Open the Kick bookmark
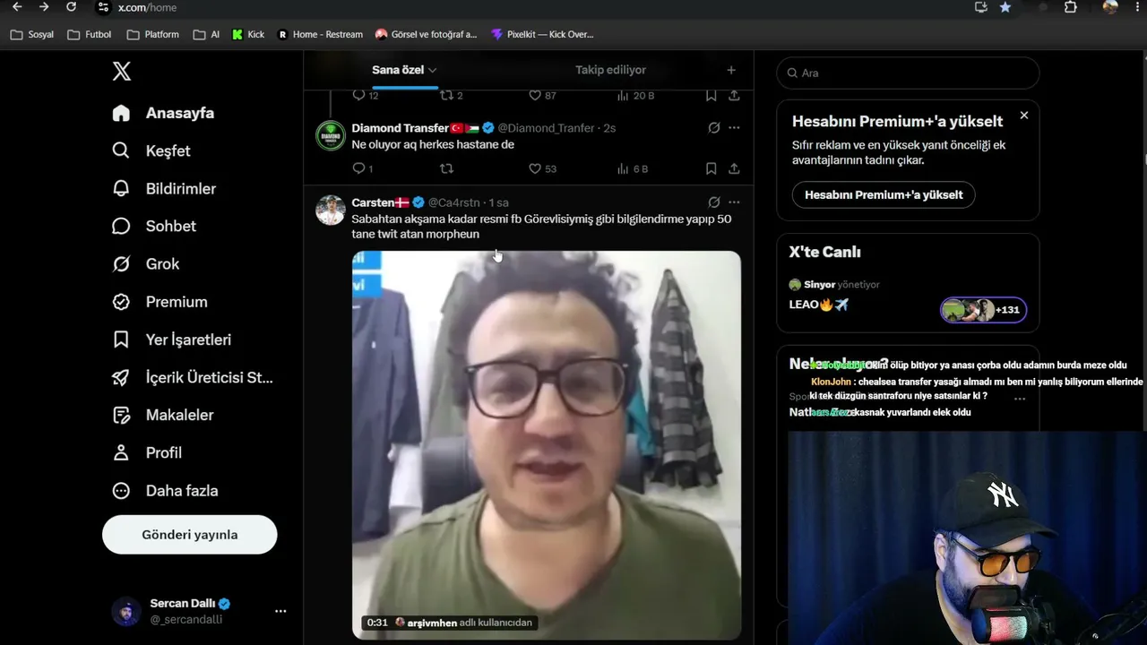 (x=248, y=34)
